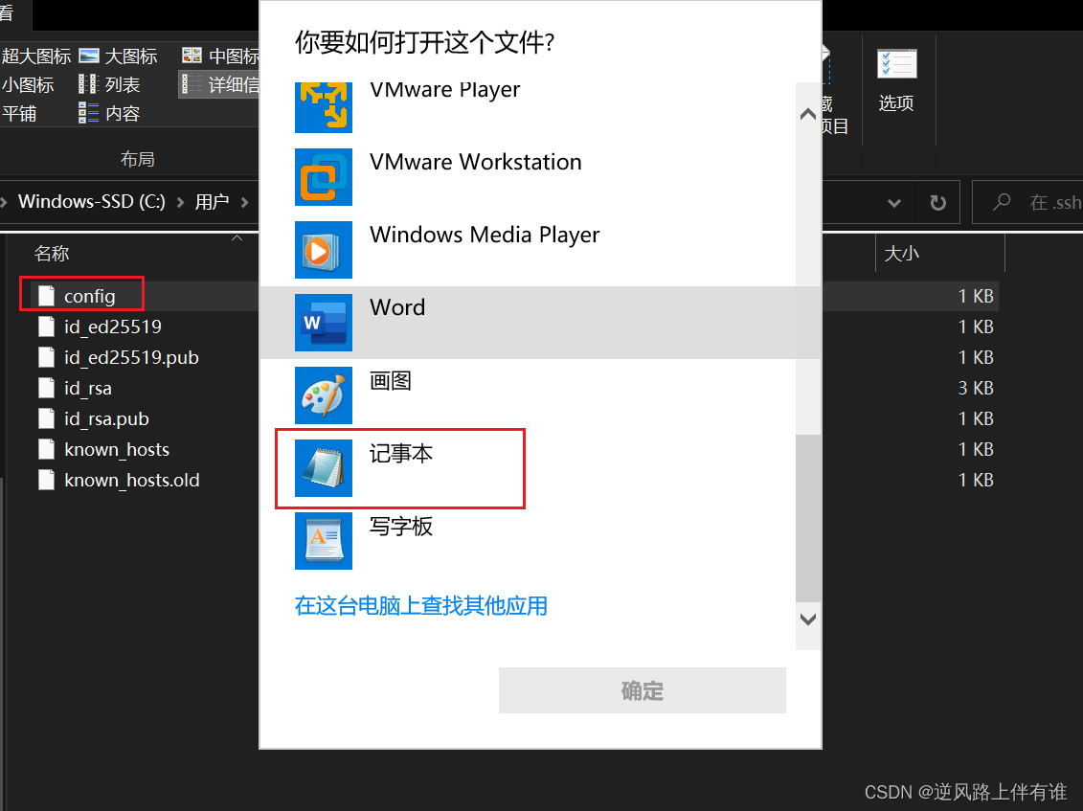The width and height of the screenshot is (1083, 811).
Task: Click 在这台电脑上查找其他应用 link
Action: click(420, 606)
